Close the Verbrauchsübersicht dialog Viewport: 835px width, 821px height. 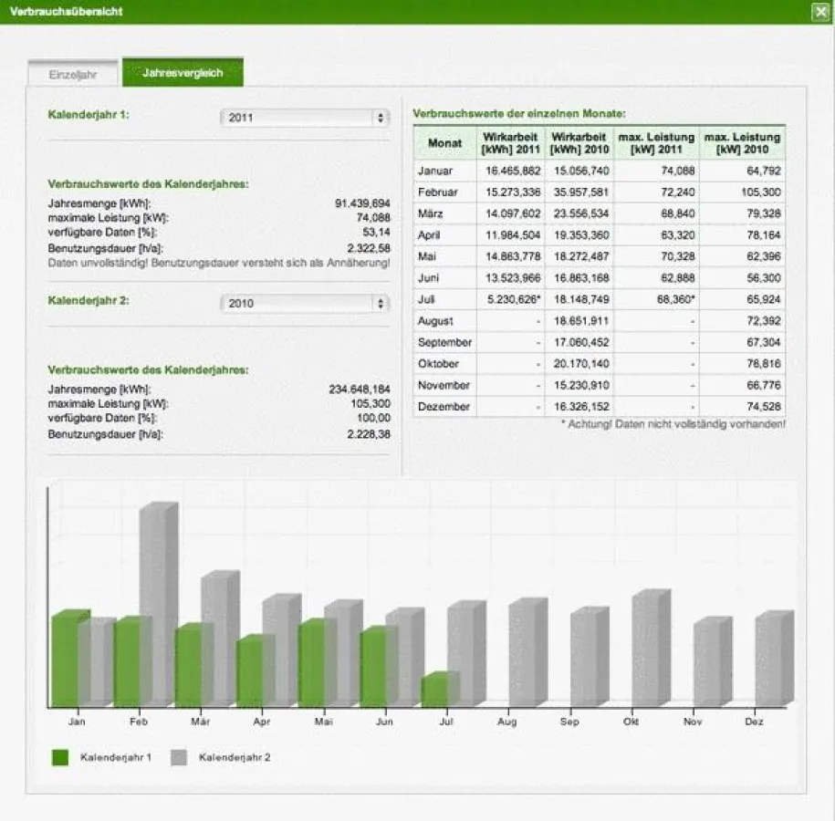819,12
